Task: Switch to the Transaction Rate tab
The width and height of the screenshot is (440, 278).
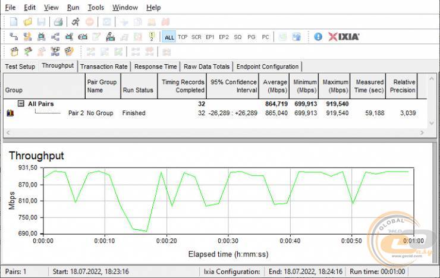Action: pos(104,67)
